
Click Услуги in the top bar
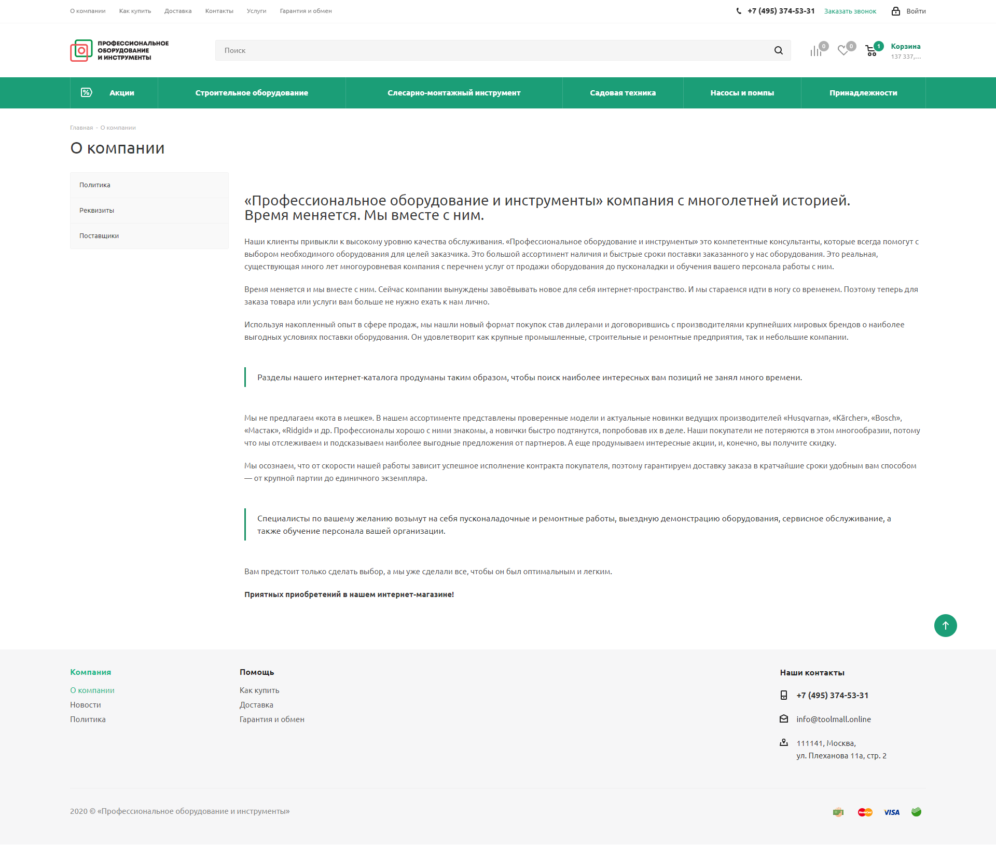pyautogui.click(x=256, y=11)
